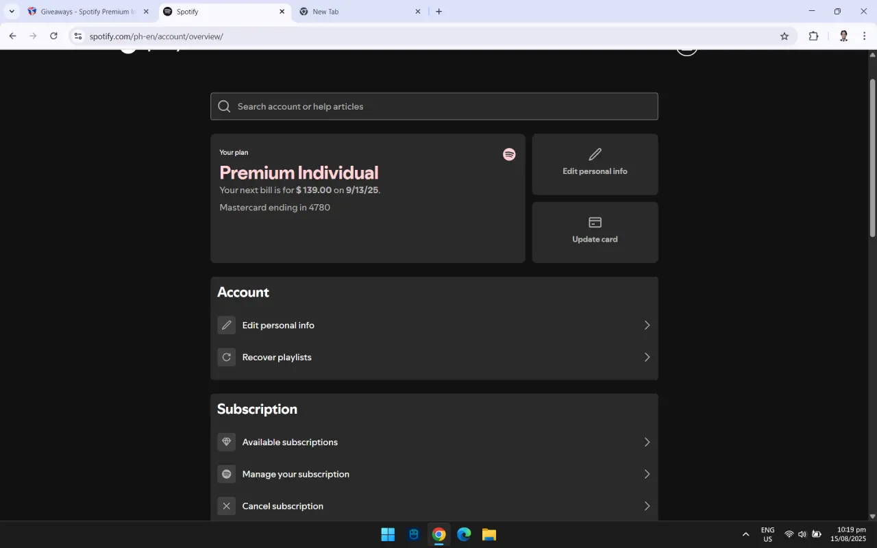
Task: Open the blue app icon next to Start
Action: [x=413, y=534]
